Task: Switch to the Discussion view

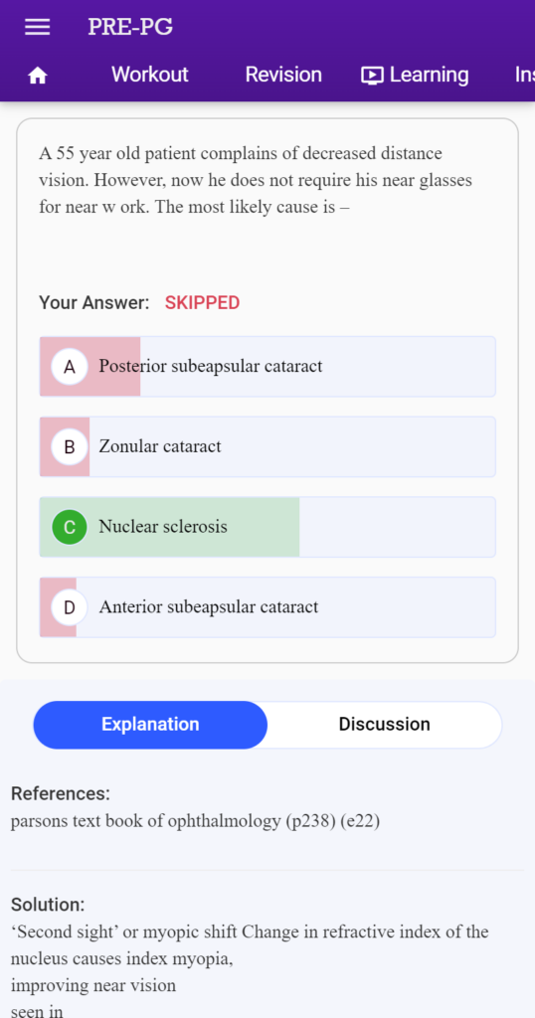Action: tap(385, 725)
